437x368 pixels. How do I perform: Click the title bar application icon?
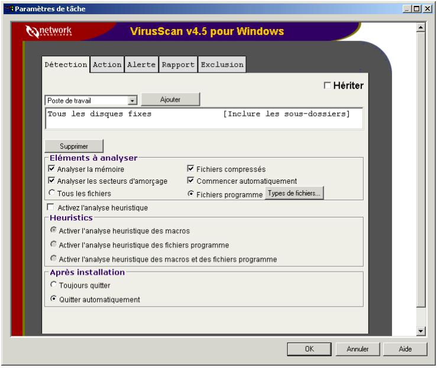click(x=9, y=9)
